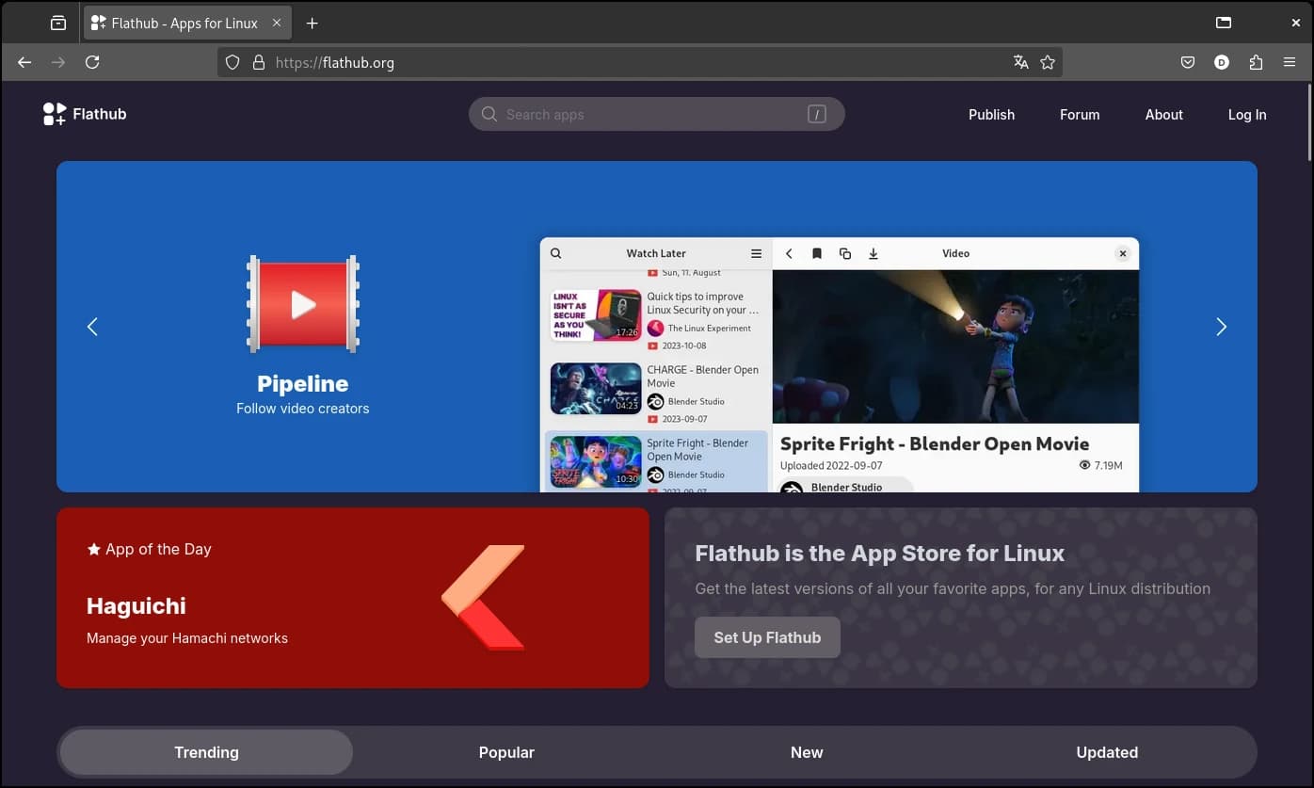Image resolution: width=1314 pixels, height=788 pixels.
Task: Switch to the New tab
Action: (x=807, y=752)
